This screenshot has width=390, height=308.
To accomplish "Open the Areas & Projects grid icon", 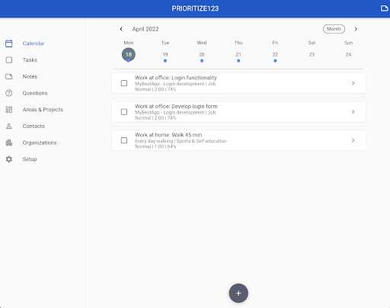I will click(9, 110).
